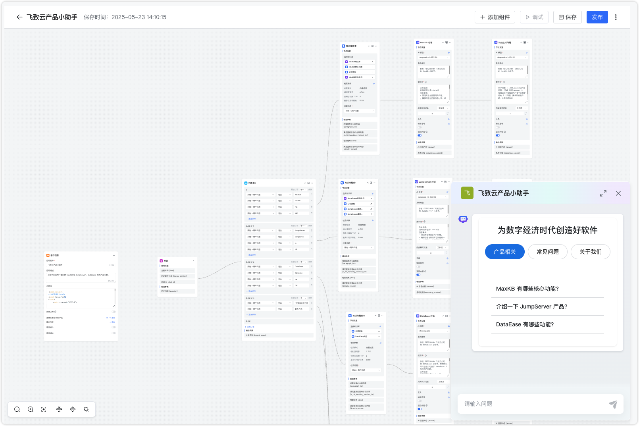Click the blue 发布 publish button

click(x=597, y=17)
